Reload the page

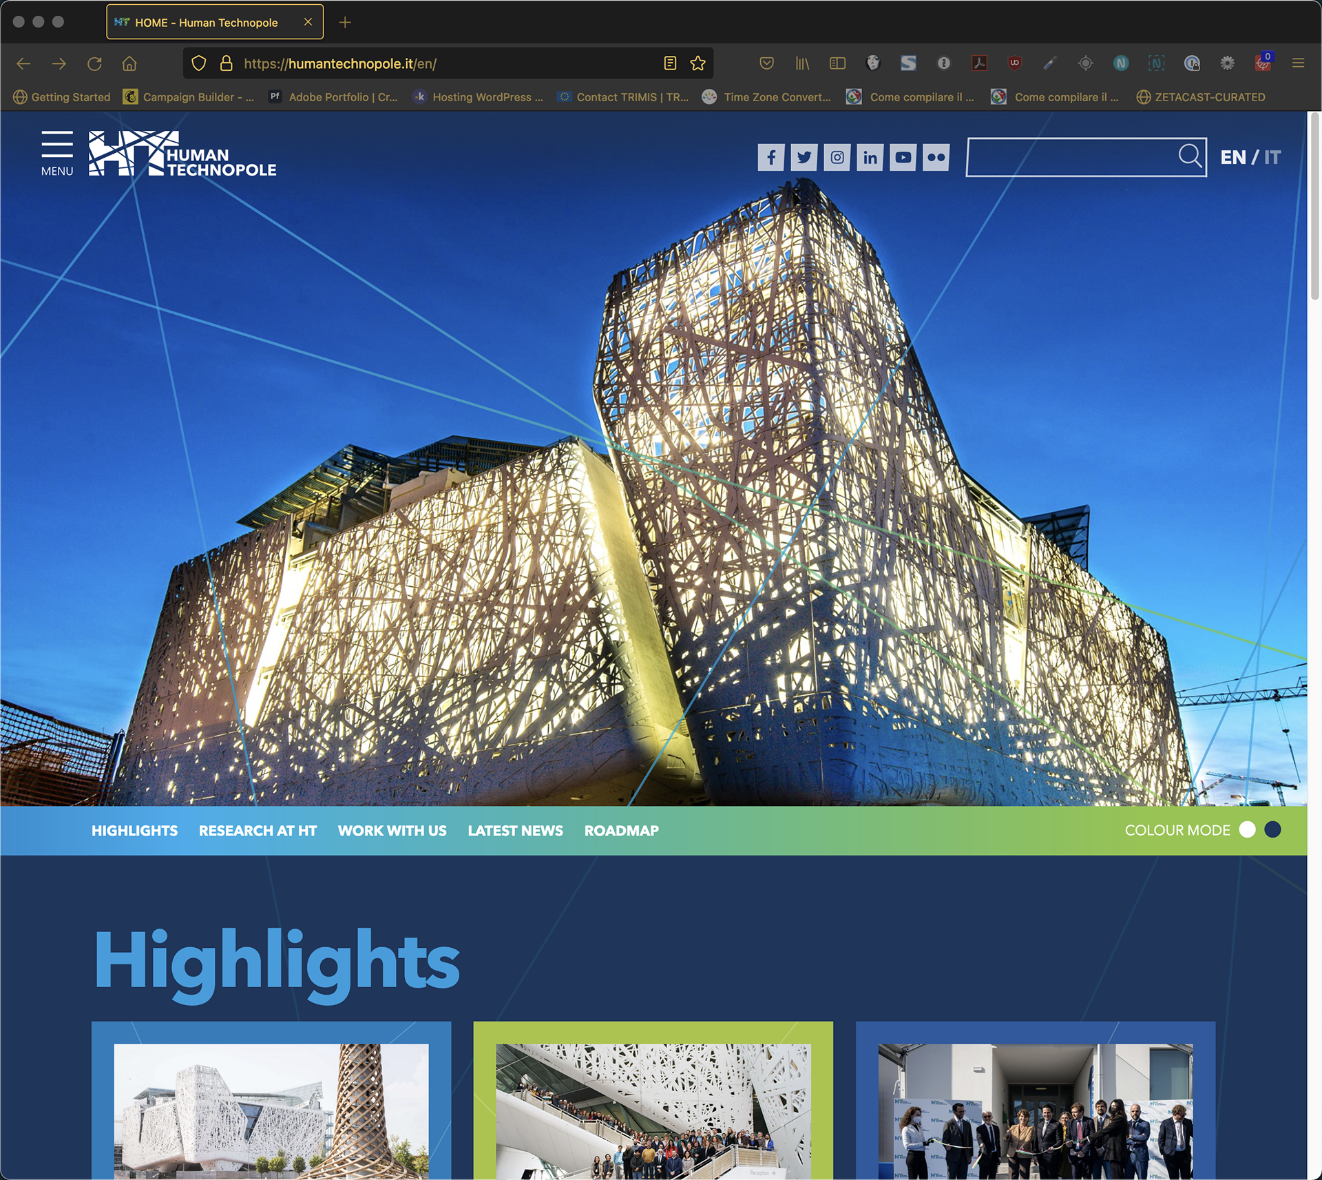(94, 63)
